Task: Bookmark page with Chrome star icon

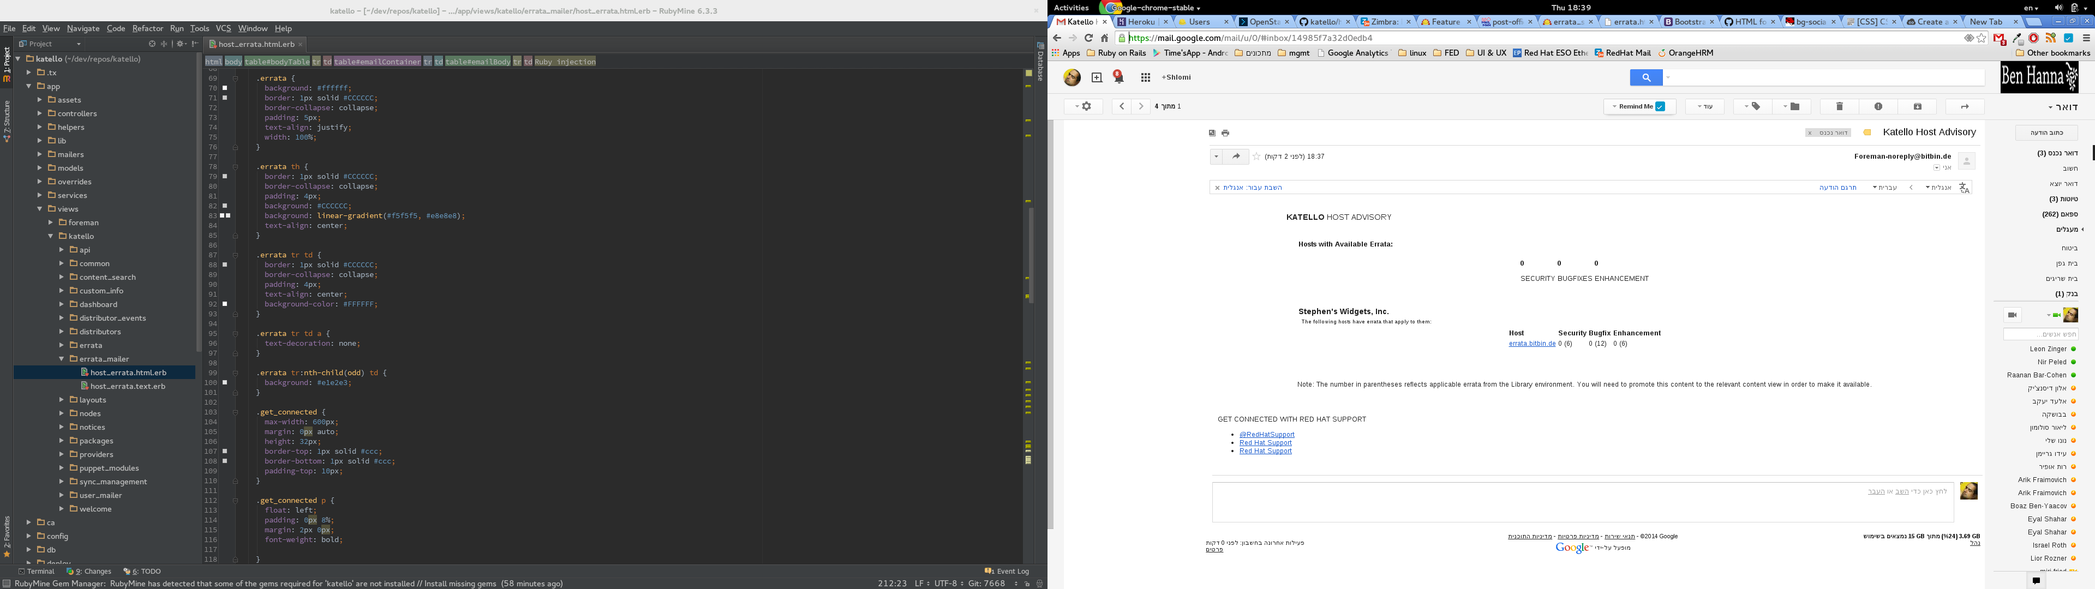Action: pos(1981,38)
